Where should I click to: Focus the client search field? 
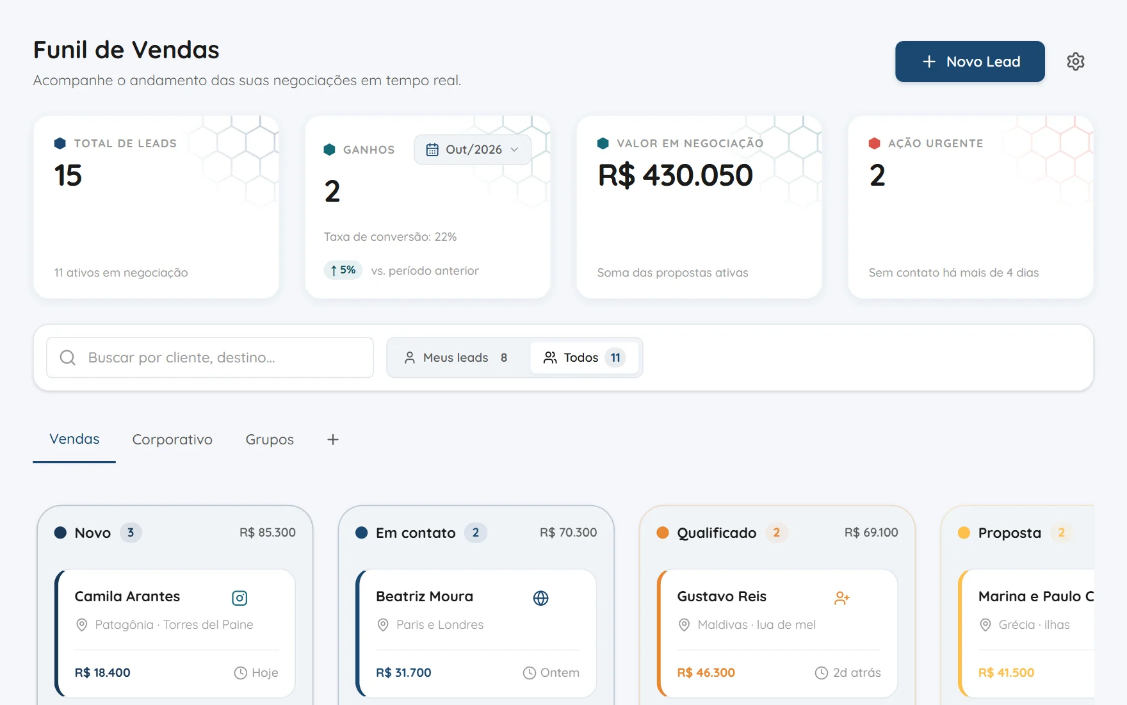click(210, 357)
